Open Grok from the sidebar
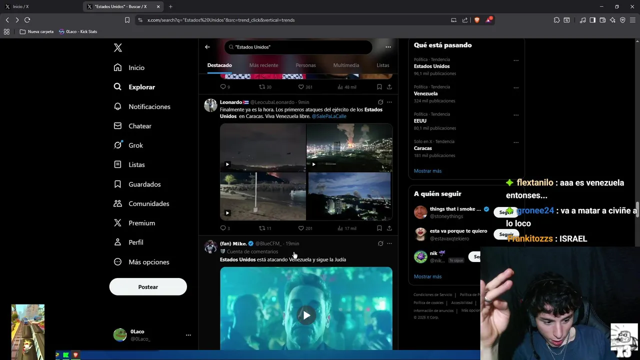Image resolution: width=640 pixels, height=360 pixels. tap(128, 145)
